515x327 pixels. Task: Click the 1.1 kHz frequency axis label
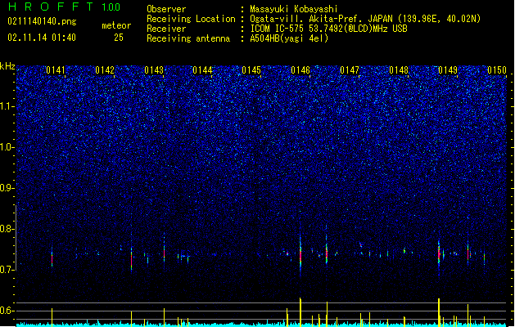click(7, 106)
